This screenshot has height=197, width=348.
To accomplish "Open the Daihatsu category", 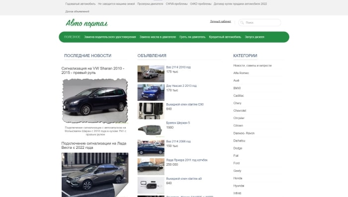I will click(239, 141).
